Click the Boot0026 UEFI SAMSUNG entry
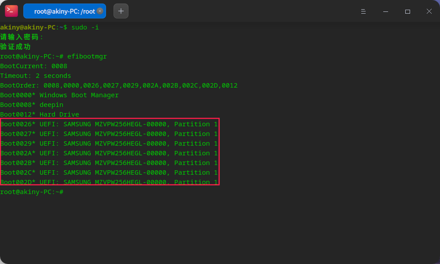Image resolution: width=440 pixels, height=264 pixels. coord(109,124)
